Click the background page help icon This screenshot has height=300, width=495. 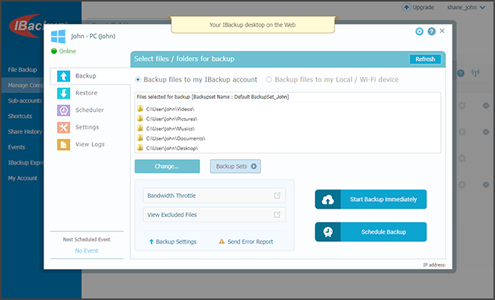pyautogui.click(x=461, y=73)
